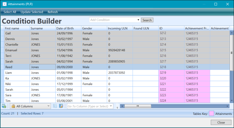This screenshot has width=234, height=128.
Task: Click the ID column header
Action: click(171, 28)
